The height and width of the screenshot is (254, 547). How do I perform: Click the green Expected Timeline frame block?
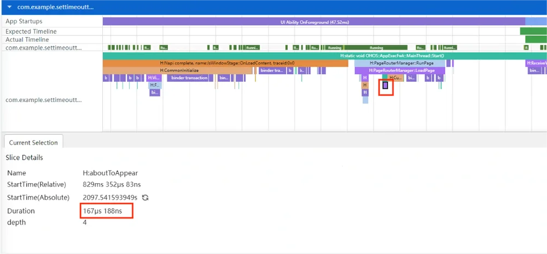pos(533,31)
